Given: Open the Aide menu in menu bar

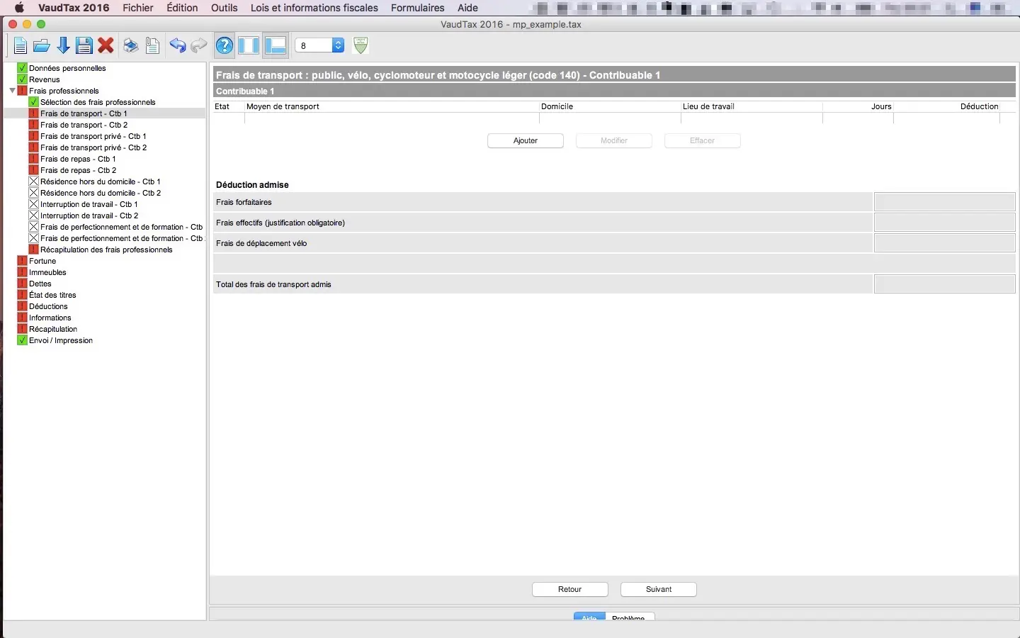Looking at the screenshot, I should (467, 8).
